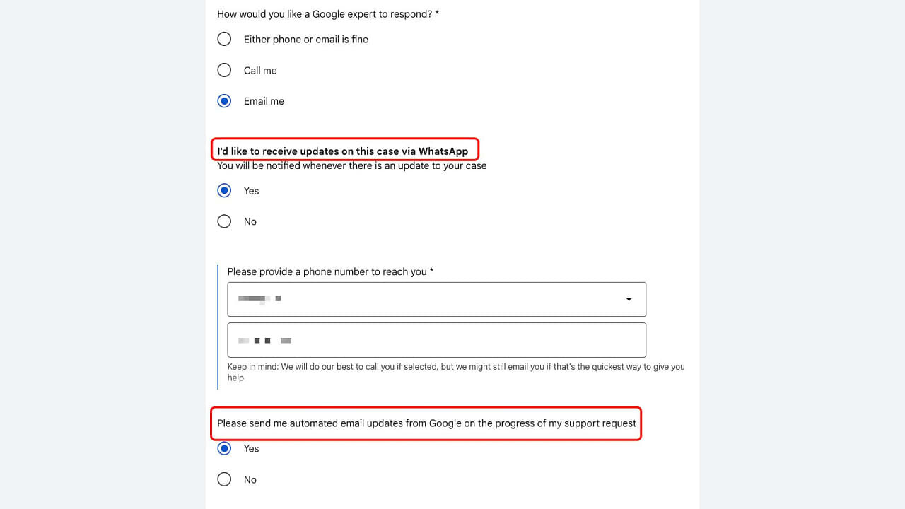Click the "Please provide a phone number" label
This screenshot has width=905, height=509.
(330, 271)
